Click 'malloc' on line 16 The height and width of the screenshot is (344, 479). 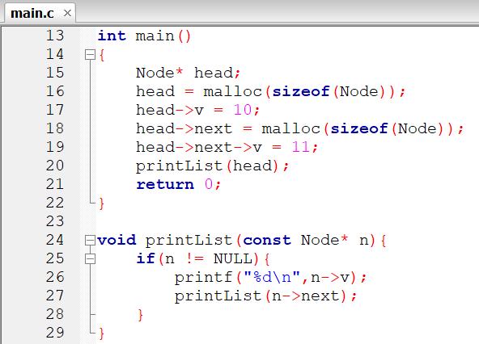click(x=233, y=91)
